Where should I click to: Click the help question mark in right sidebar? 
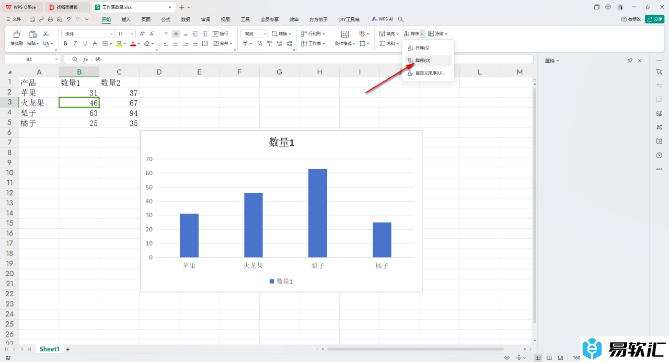click(659, 155)
